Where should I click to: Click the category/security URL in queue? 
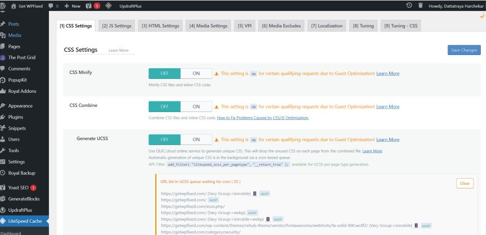coord(201,232)
